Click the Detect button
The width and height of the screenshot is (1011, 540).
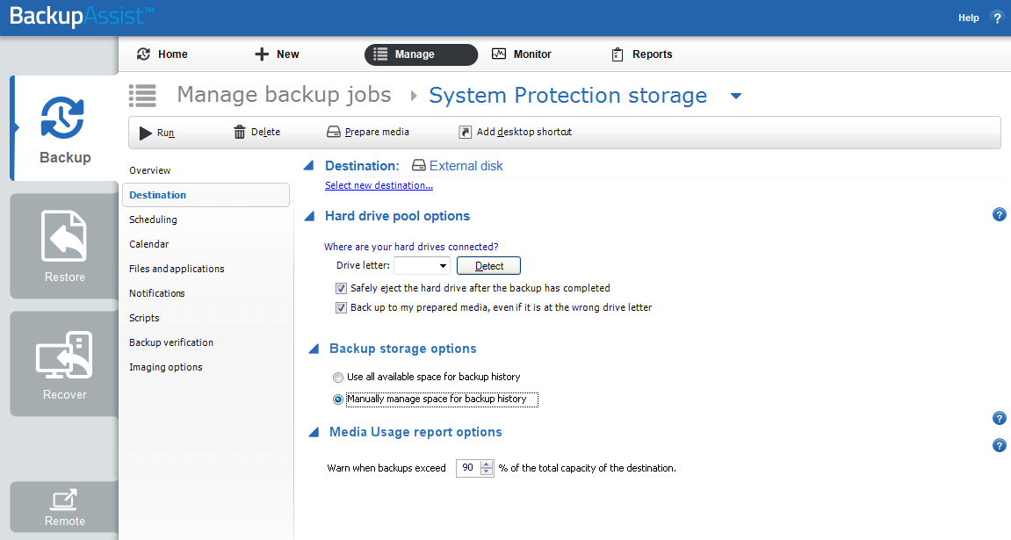488,265
